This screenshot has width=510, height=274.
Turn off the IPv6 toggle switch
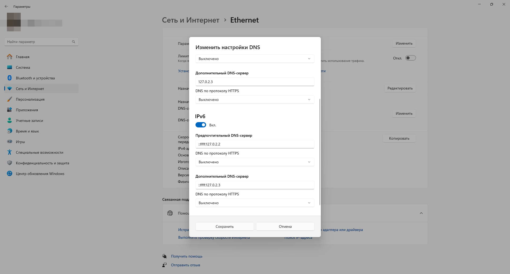point(201,125)
